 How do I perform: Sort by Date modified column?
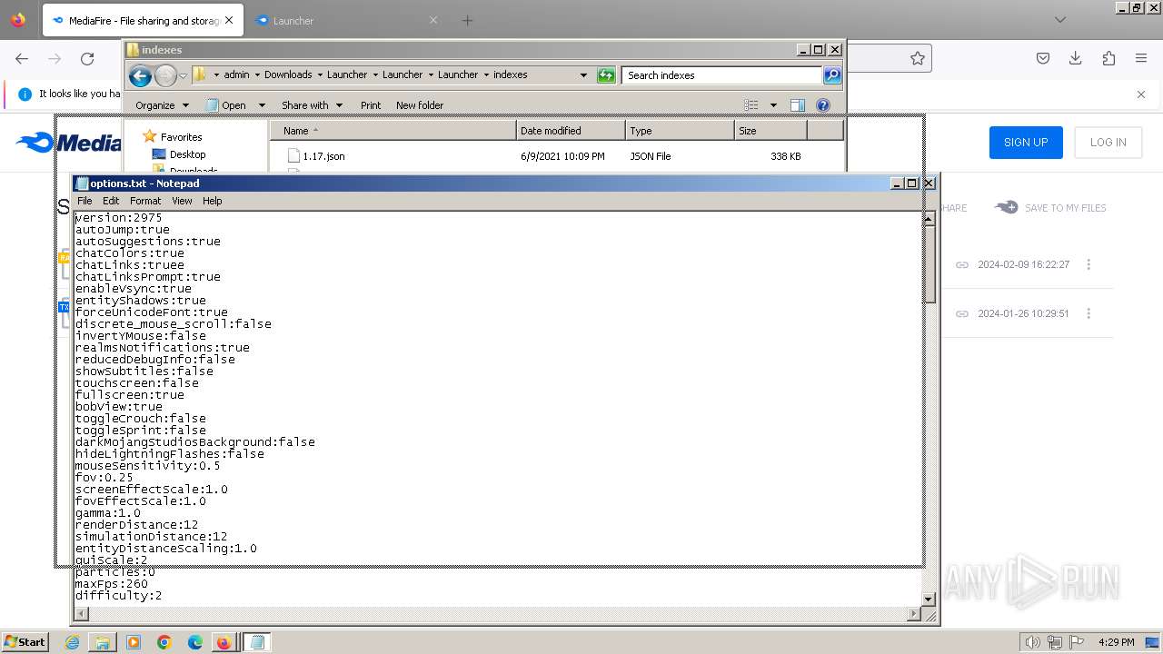coord(571,131)
